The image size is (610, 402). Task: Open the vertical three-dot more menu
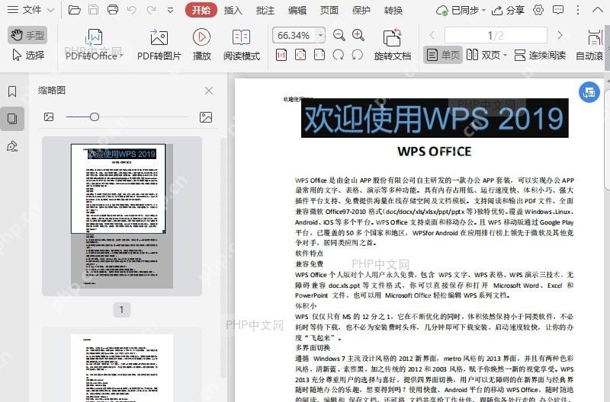pos(578,10)
